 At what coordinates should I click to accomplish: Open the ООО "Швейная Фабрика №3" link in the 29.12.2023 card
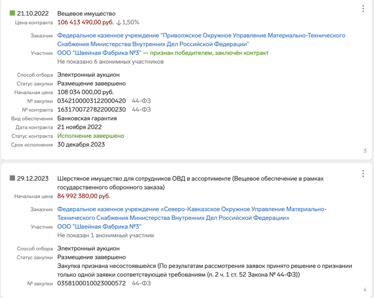(99, 226)
